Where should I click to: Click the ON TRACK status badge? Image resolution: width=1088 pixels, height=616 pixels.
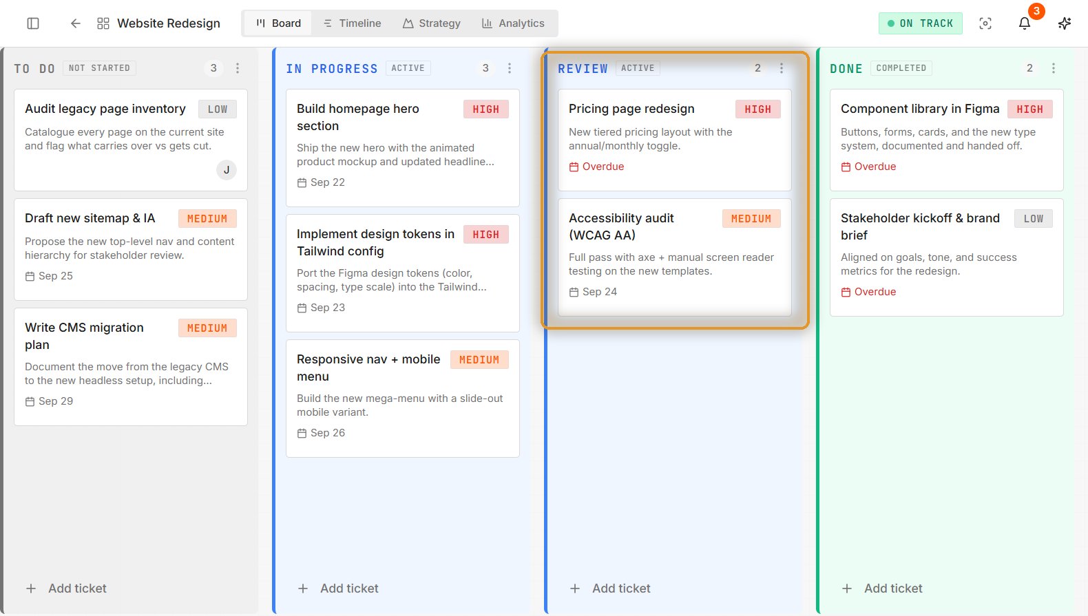point(920,23)
